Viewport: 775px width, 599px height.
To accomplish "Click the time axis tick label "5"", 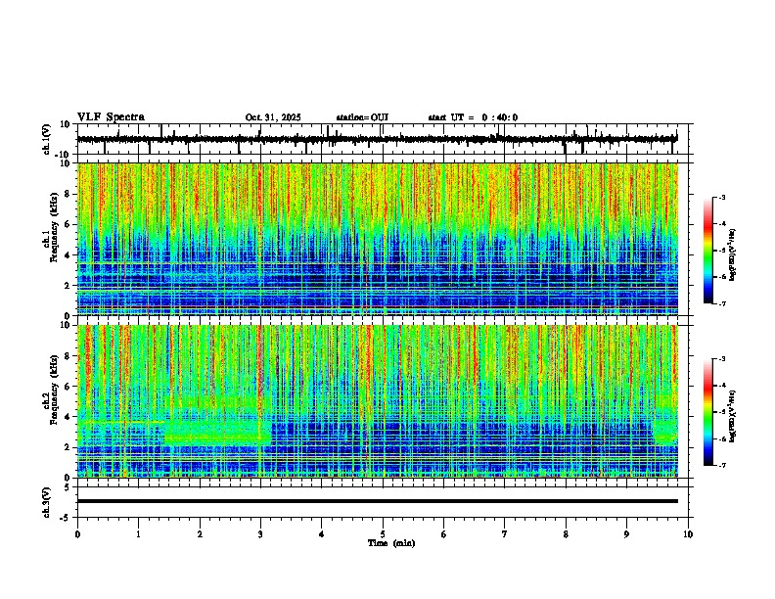I will (383, 534).
